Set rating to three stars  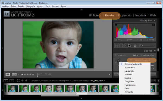[27, 74]
